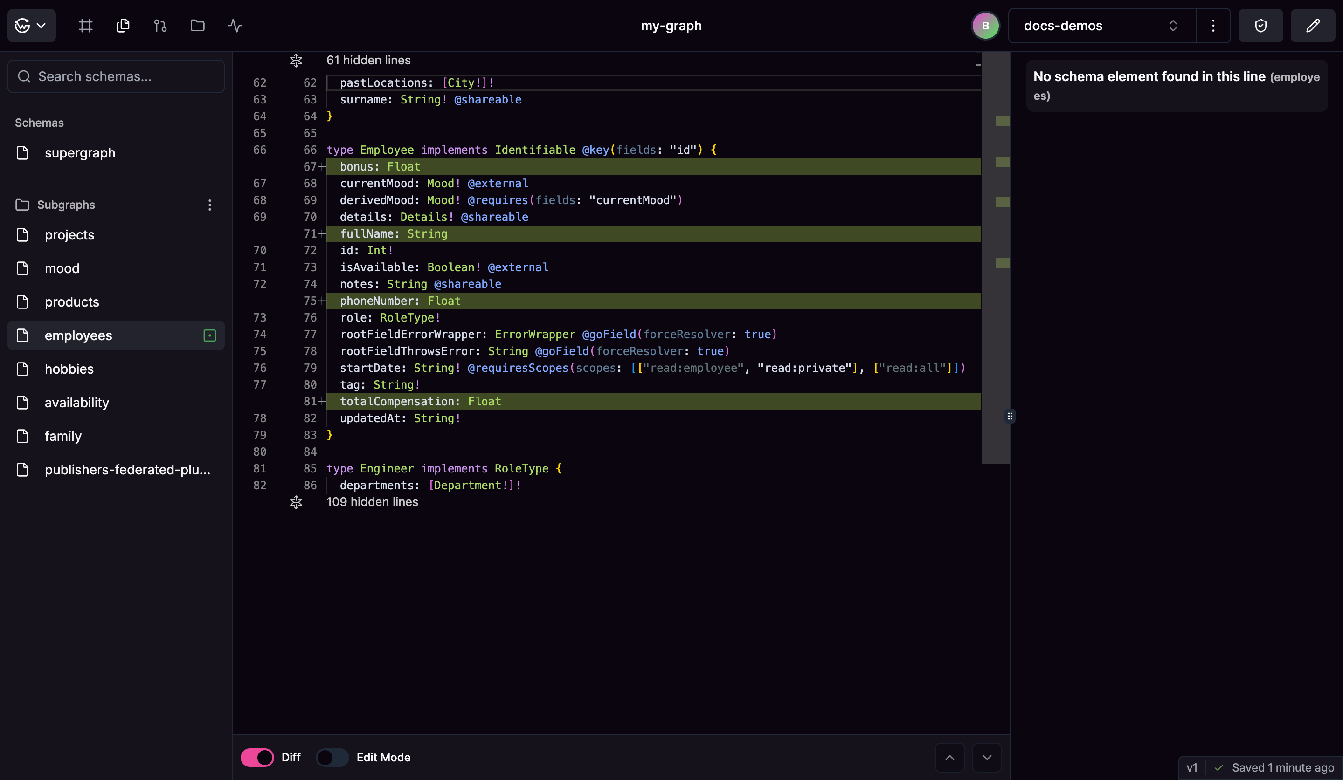The image size is (1343, 780).
Task: Select the mood subgraph
Action: [116, 268]
